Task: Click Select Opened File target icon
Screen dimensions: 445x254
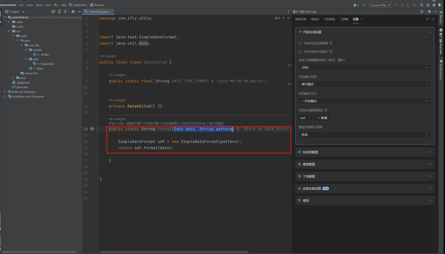Action: coord(53,12)
